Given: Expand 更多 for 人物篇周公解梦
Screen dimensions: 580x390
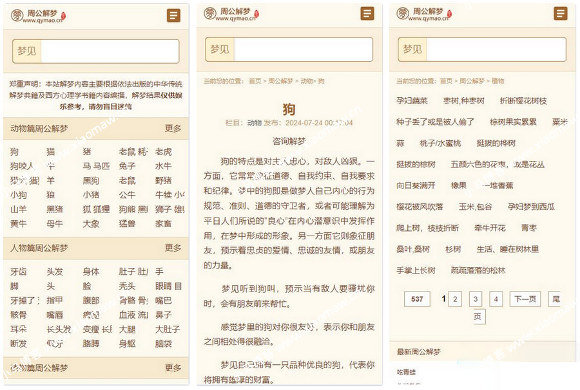Looking at the screenshot, I should click(x=173, y=248).
